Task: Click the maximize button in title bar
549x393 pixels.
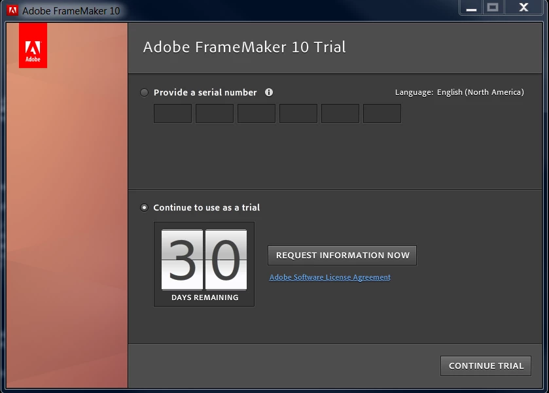Action: [493, 7]
